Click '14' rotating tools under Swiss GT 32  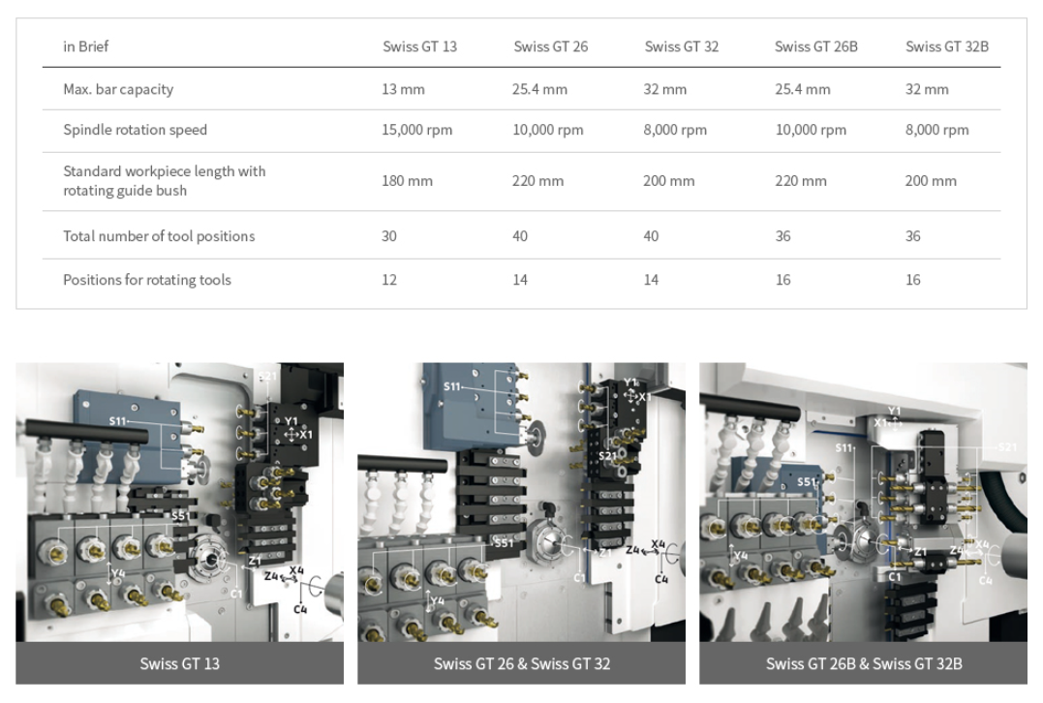pos(651,280)
